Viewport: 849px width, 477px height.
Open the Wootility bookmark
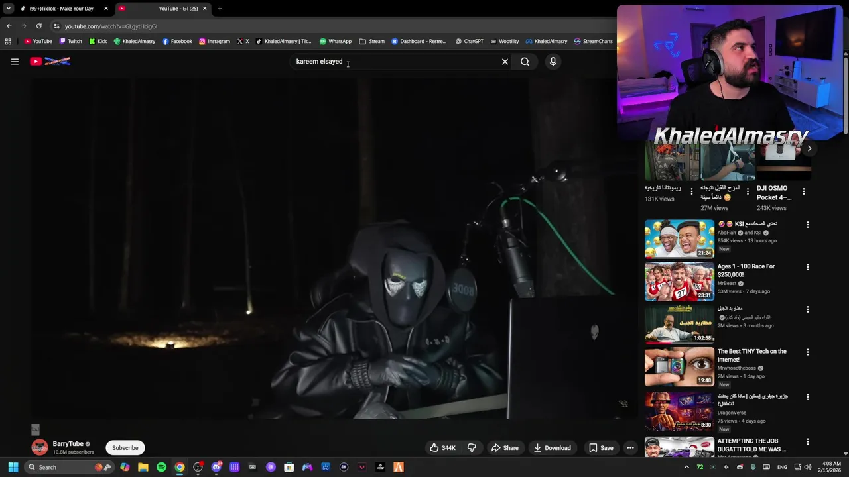point(504,41)
